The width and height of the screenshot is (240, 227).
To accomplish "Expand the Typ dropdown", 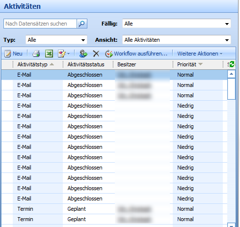I will 56,40.
